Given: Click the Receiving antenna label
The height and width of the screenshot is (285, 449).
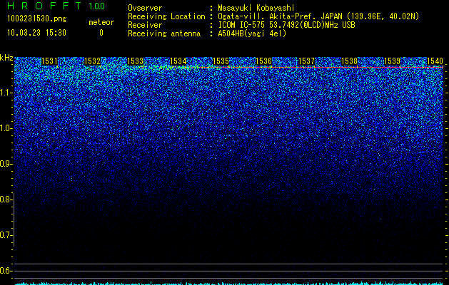Looking at the screenshot, I should tap(164, 33).
